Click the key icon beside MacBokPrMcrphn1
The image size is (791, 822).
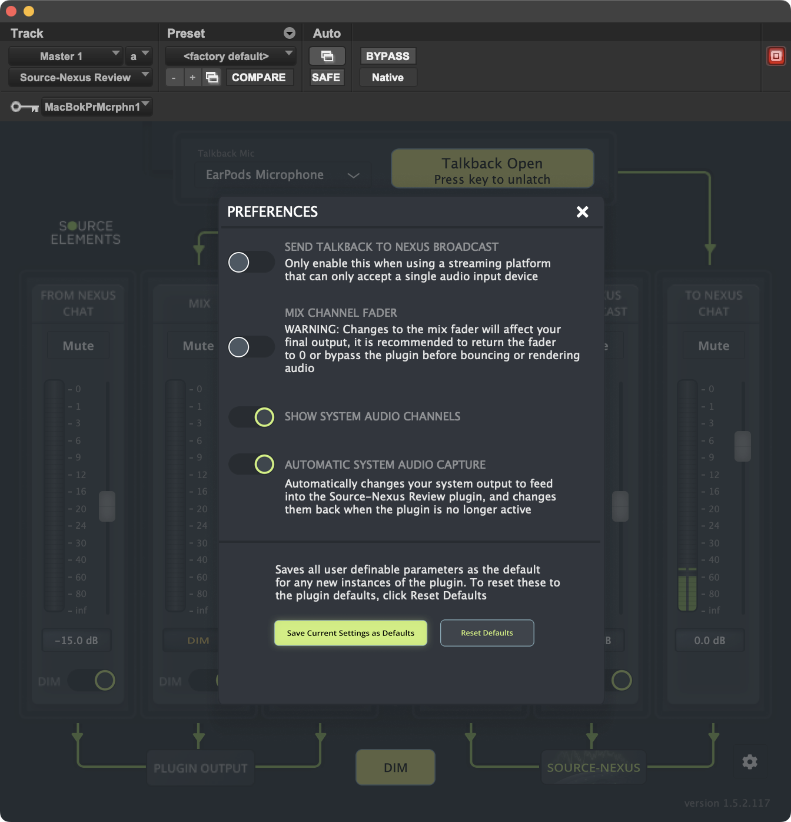24,107
